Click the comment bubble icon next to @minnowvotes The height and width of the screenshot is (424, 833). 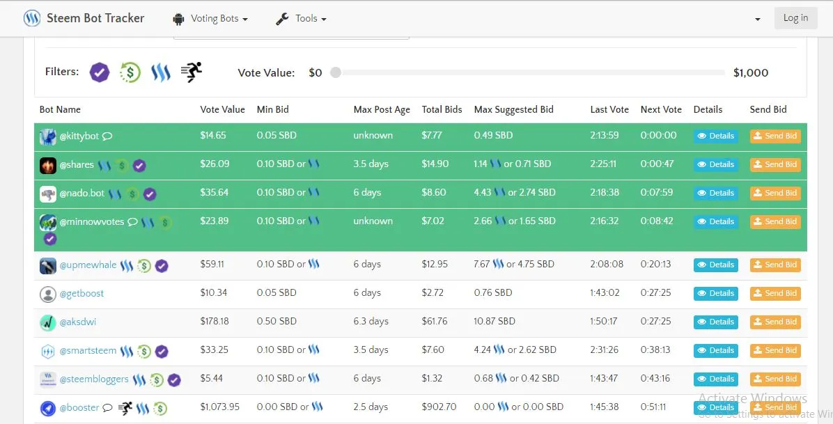(x=132, y=222)
